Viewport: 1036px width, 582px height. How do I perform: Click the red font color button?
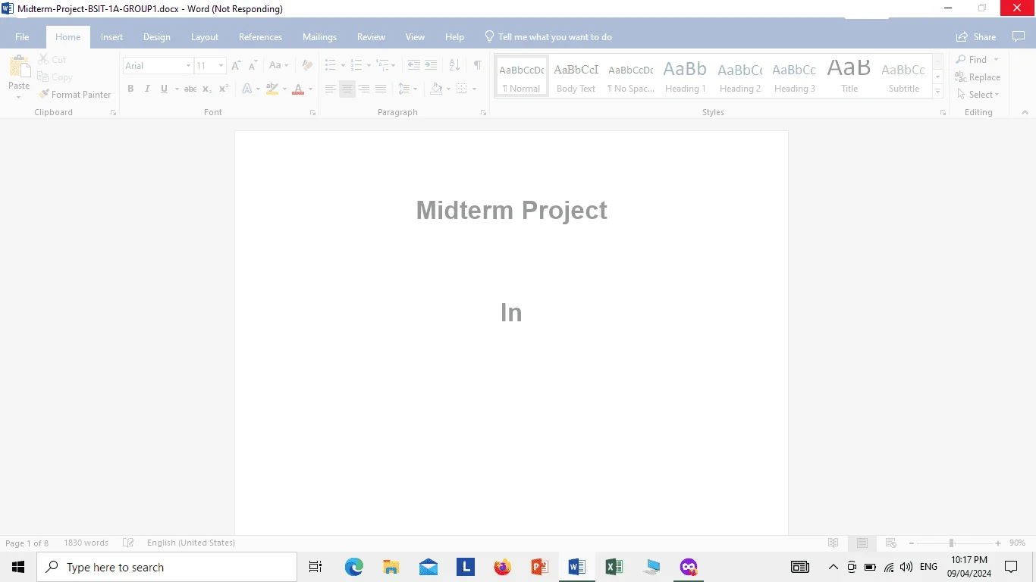point(298,89)
